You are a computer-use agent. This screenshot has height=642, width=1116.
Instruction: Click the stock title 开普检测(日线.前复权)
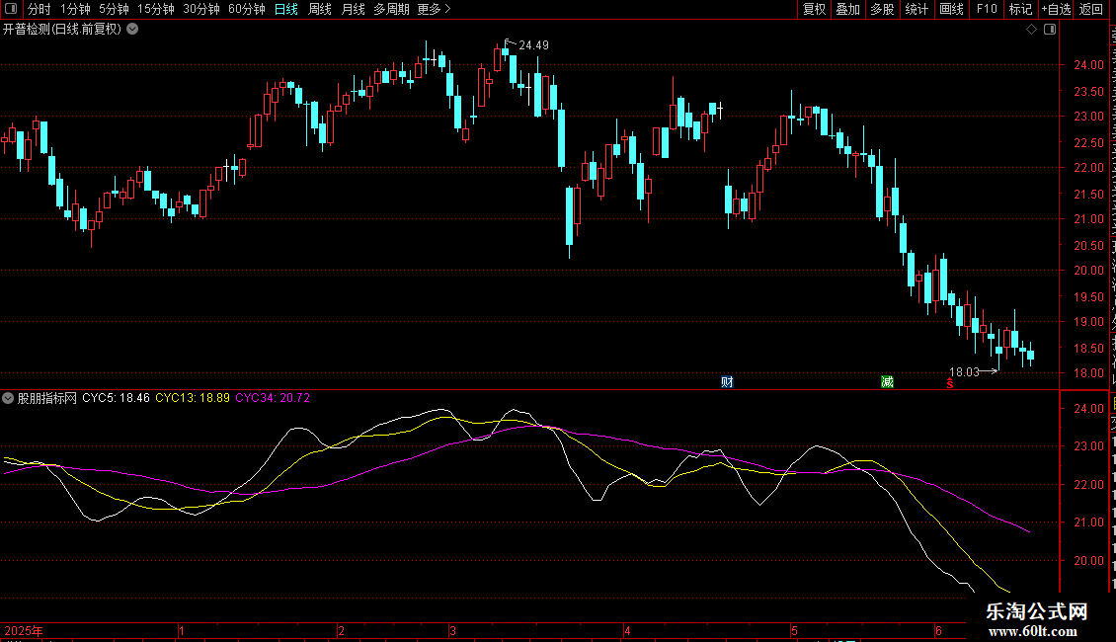[x=62, y=30]
